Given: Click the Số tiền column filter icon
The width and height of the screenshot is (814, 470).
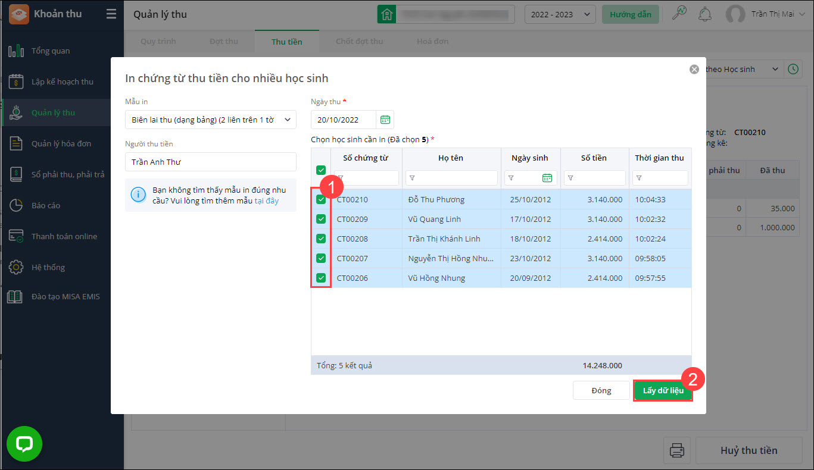Looking at the screenshot, I should [570, 178].
